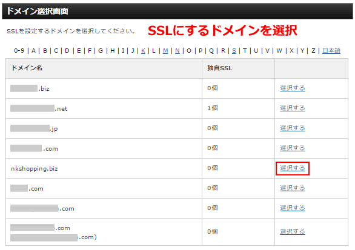The width and height of the screenshot is (355, 250).
Task: Filter domains by letter S
Action: pyautogui.click(x=234, y=51)
